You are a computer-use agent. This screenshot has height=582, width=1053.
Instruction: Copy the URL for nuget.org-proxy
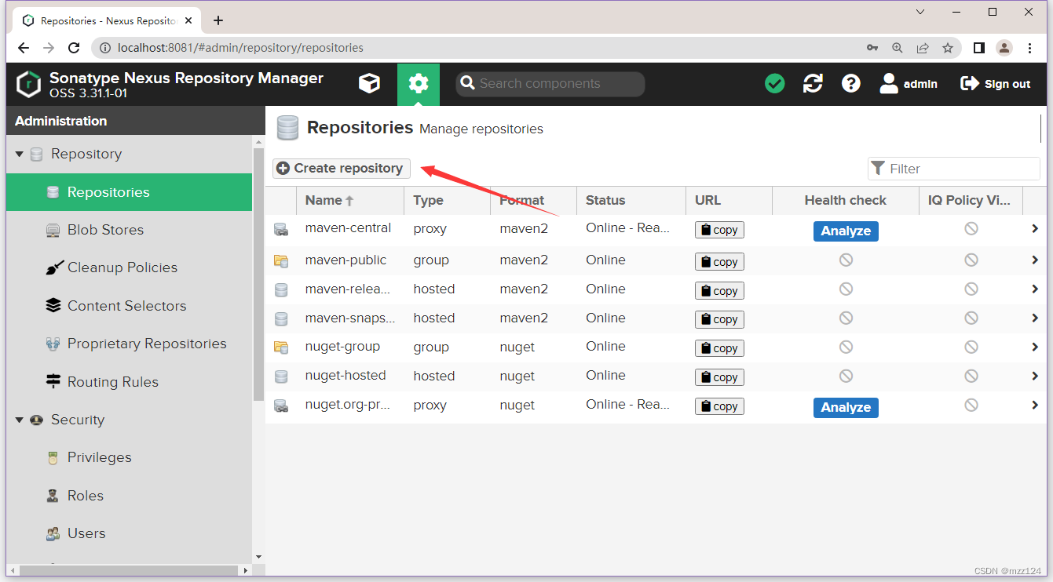pyautogui.click(x=719, y=406)
